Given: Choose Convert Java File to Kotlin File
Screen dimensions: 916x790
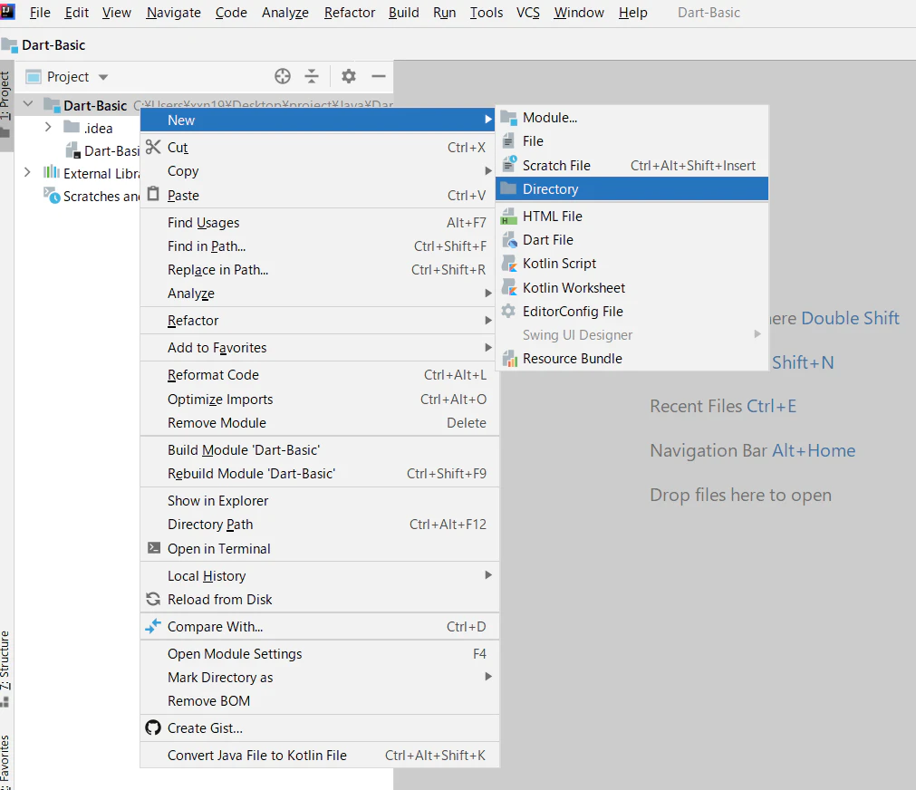Looking at the screenshot, I should click(x=319, y=755).
